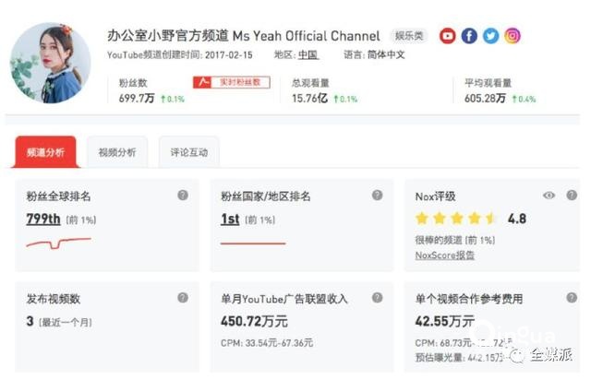Screen dimensions: 591x380
Task: Click the 799th global rank value
Action: click(45, 220)
